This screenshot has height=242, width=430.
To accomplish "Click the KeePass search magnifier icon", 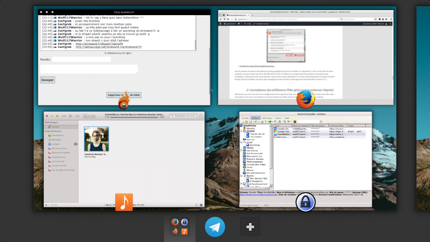I will (284, 121).
